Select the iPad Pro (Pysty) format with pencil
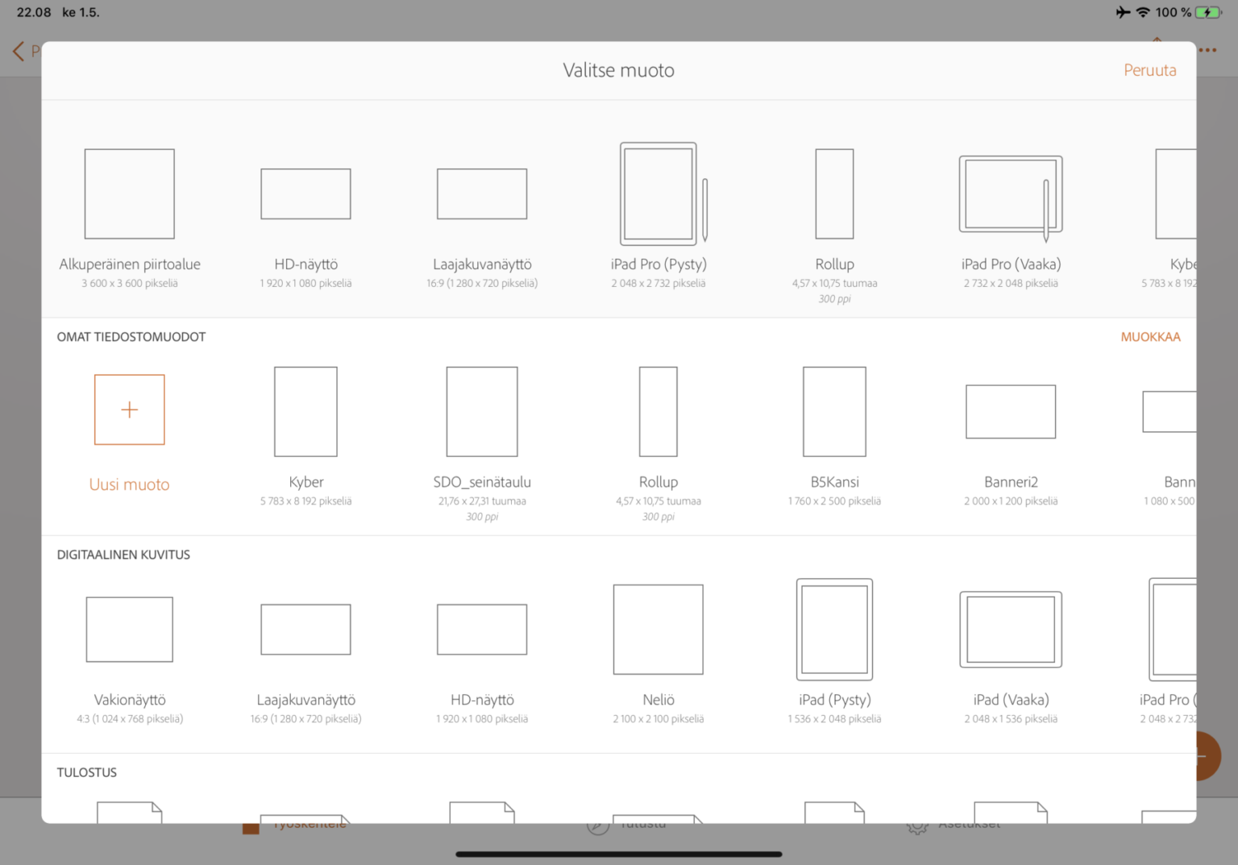Viewport: 1238px width, 865px height. coord(658,193)
